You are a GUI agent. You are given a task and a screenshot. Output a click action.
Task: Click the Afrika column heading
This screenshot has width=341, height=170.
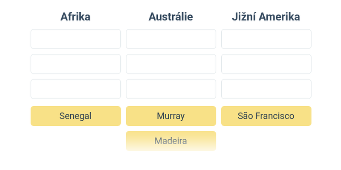coord(75,17)
